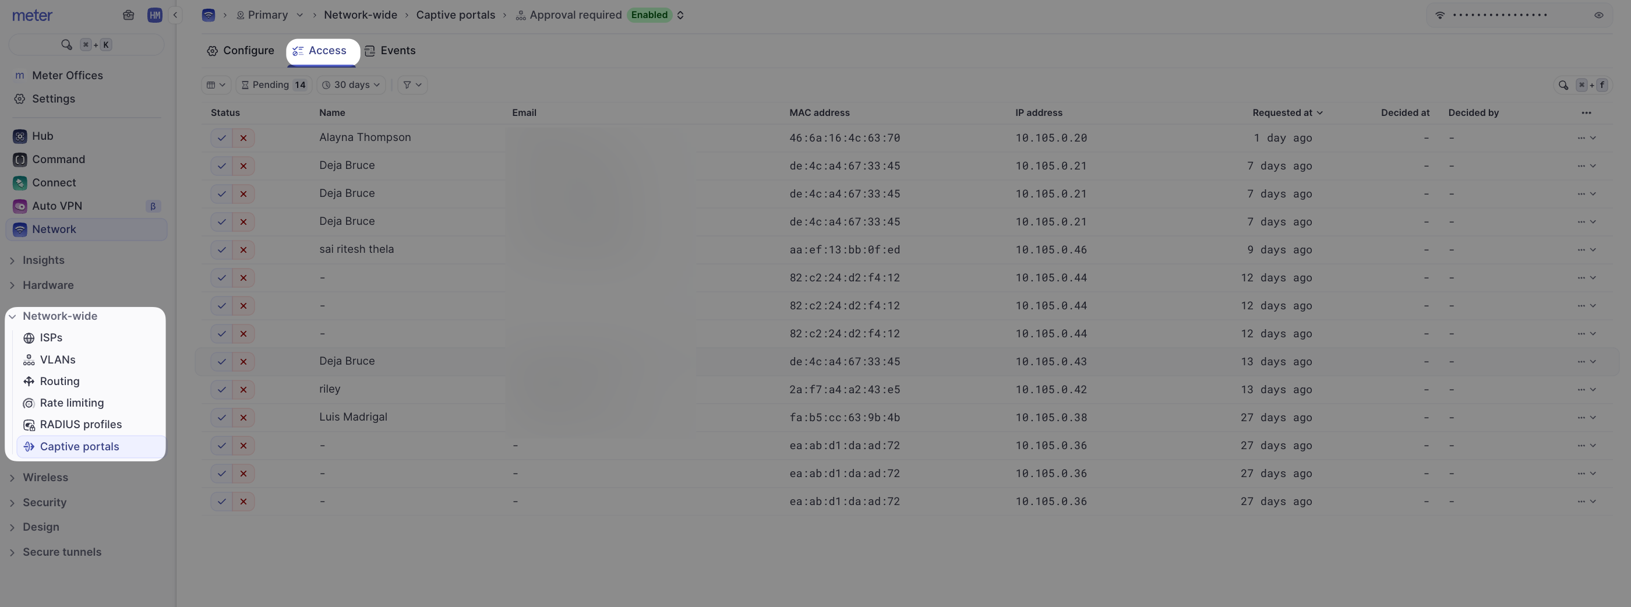
Task: Reveal the hidden password with the eye icon
Action: click(1599, 15)
